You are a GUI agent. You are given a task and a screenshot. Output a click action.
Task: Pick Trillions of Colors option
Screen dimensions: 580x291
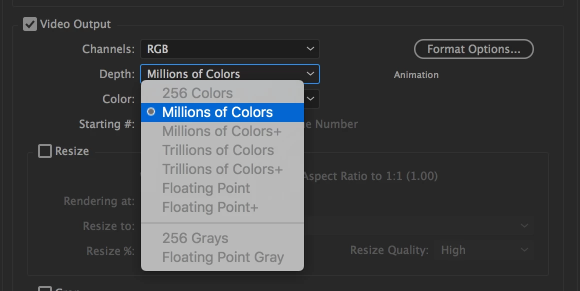click(x=218, y=150)
